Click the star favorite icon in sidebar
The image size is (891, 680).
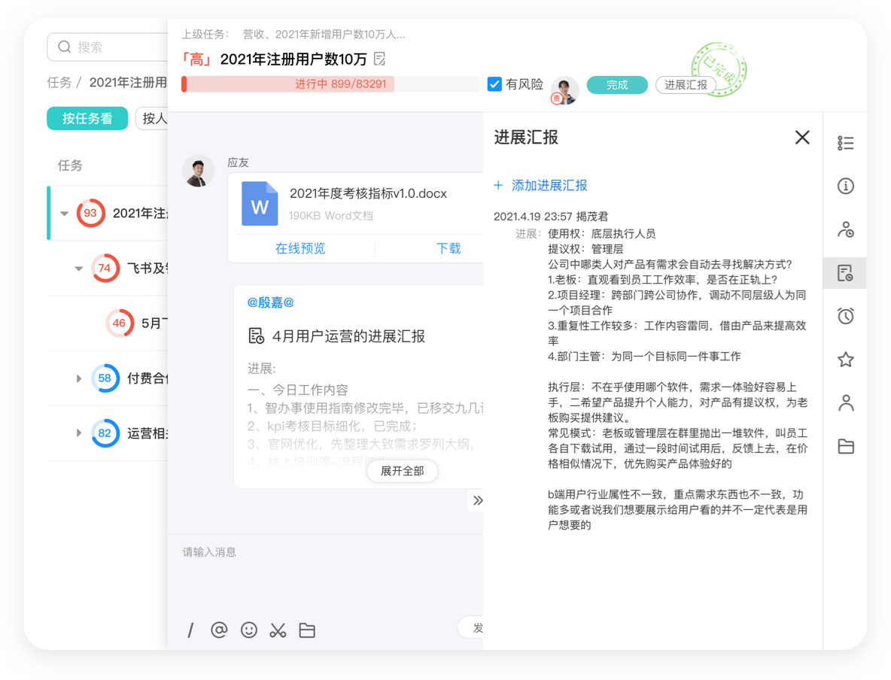coord(846,359)
